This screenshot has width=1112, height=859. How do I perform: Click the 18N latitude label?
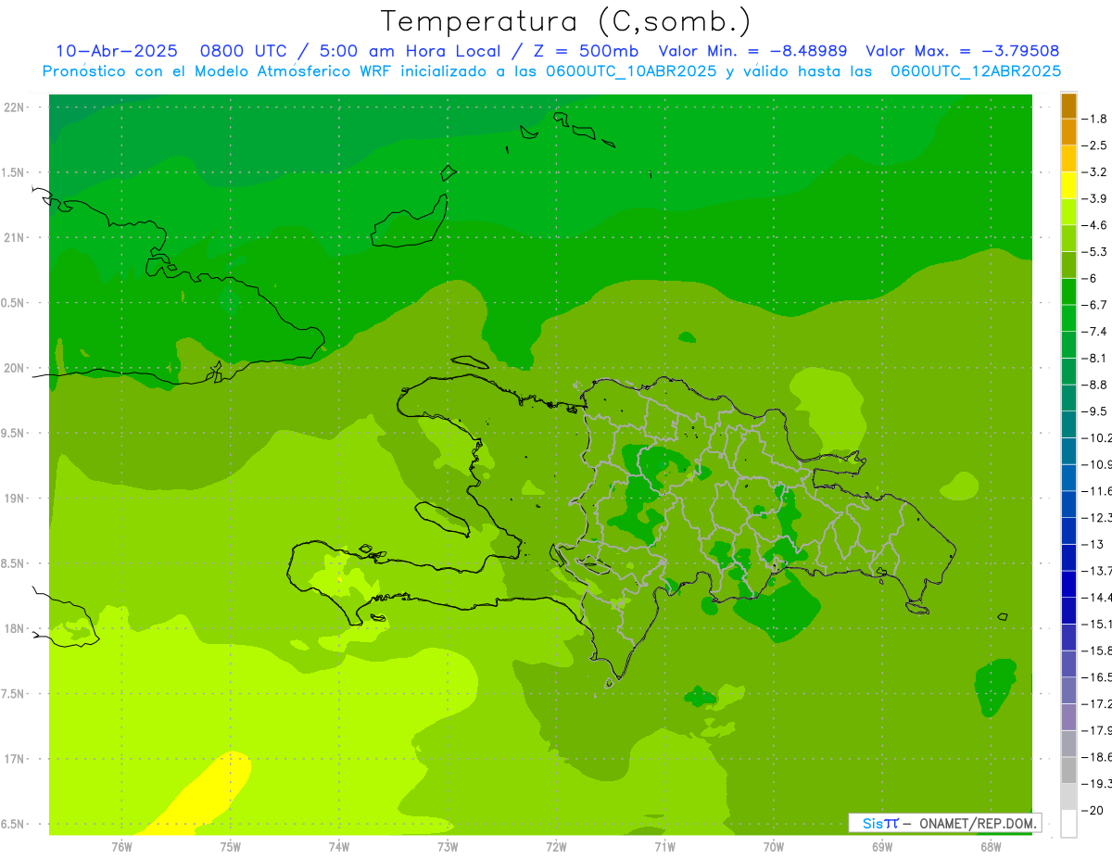[x=16, y=628]
